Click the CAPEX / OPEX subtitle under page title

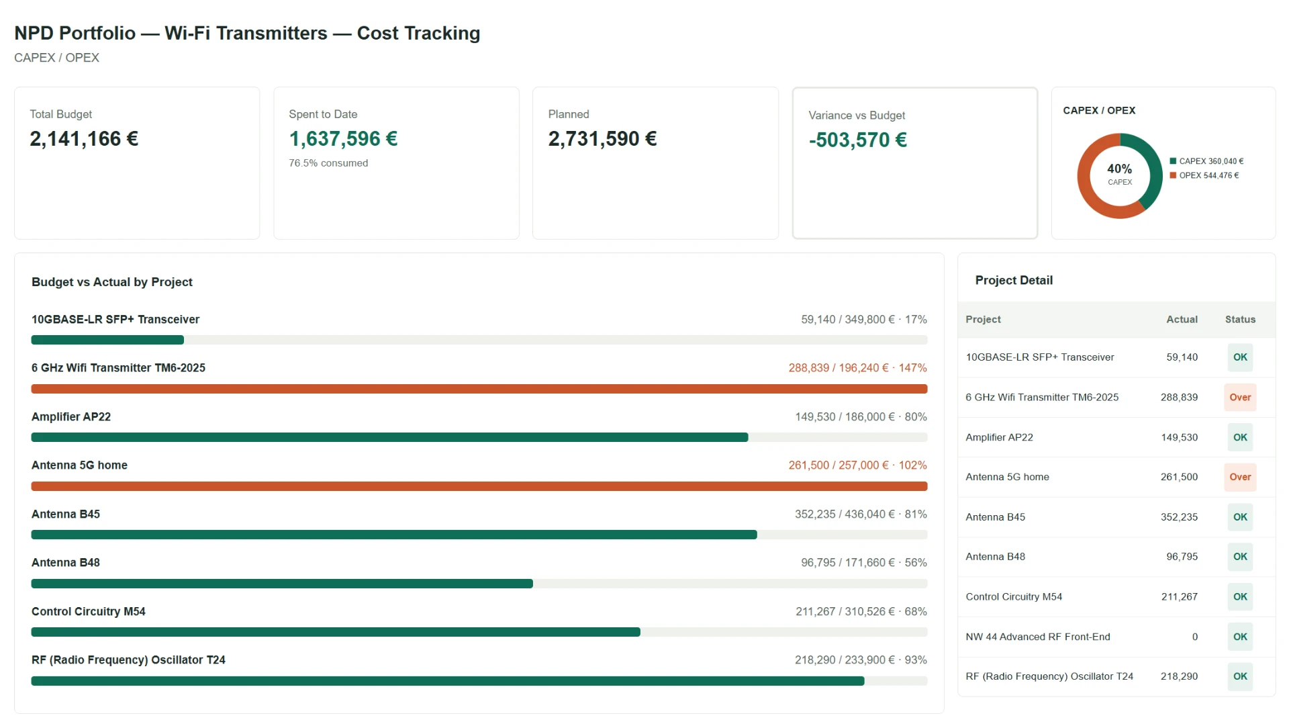tap(56, 58)
